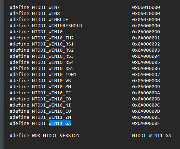The height and width of the screenshot is (149, 180).
Task: Click the NTDDI_WINTHRESHOLD macro name
Action: coord(57,26)
